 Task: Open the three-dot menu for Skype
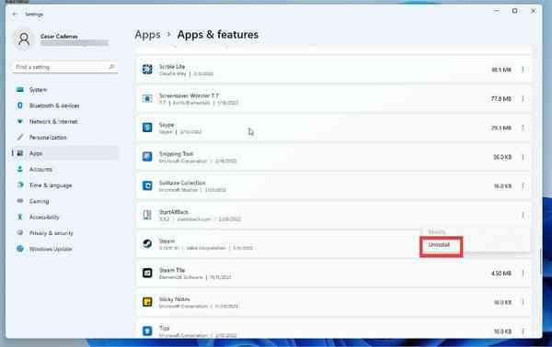click(x=523, y=128)
